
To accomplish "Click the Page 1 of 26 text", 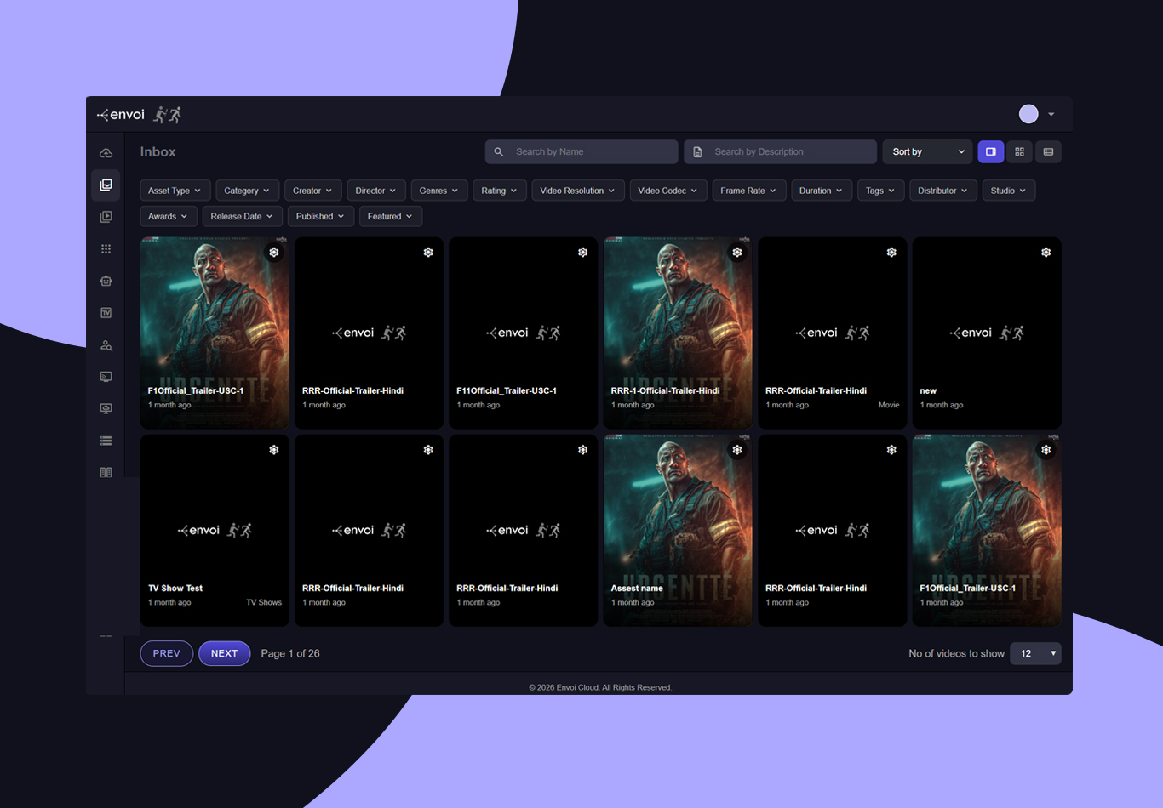I will (x=290, y=653).
